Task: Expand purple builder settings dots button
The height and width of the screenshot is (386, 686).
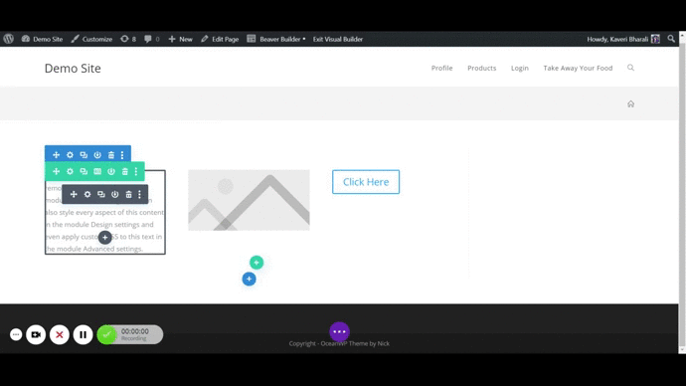Action: tap(339, 331)
